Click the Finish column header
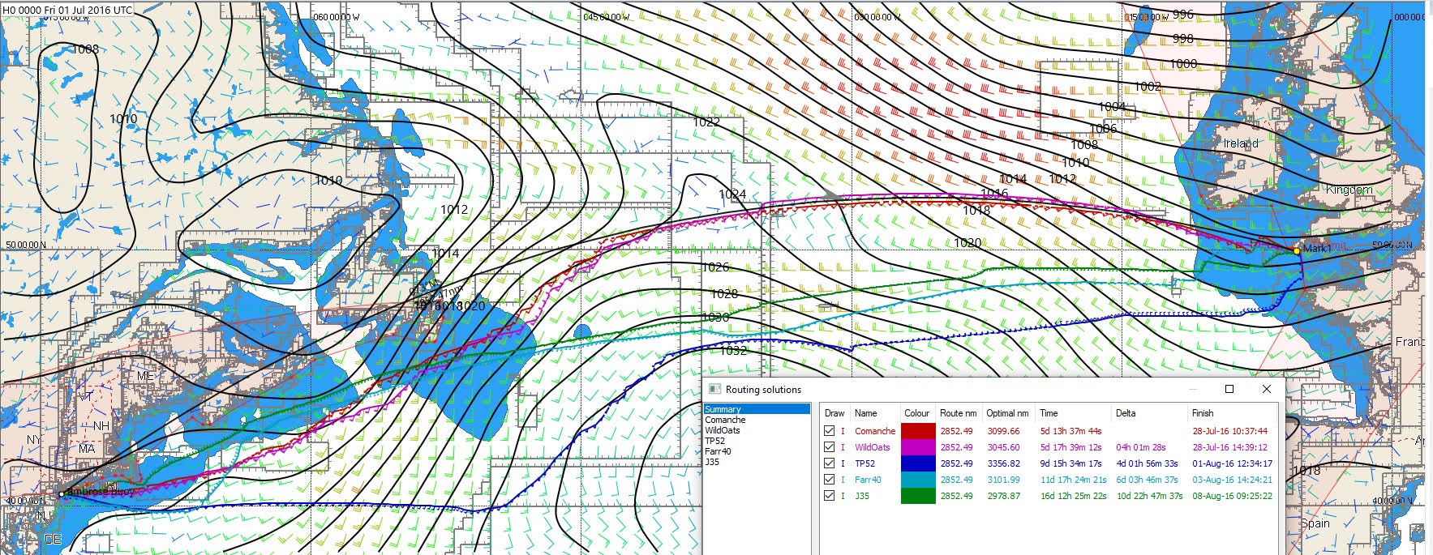 pos(1203,413)
